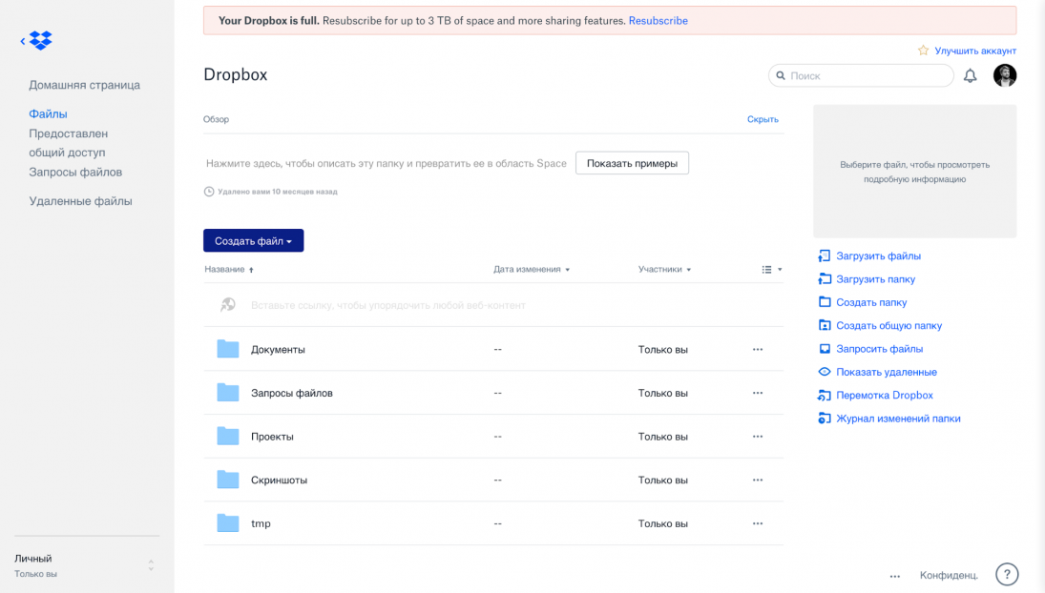
Task: Click the Перемотка Dropbox rewind icon
Action: (825, 396)
